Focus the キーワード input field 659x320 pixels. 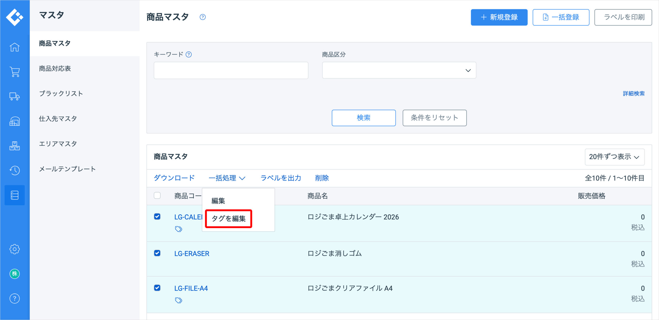pyautogui.click(x=231, y=70)
